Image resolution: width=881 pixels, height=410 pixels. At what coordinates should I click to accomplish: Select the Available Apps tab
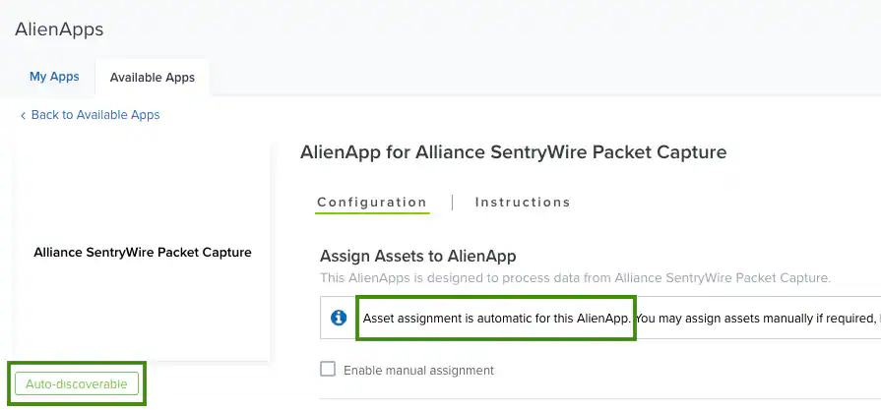click(153, 78)
